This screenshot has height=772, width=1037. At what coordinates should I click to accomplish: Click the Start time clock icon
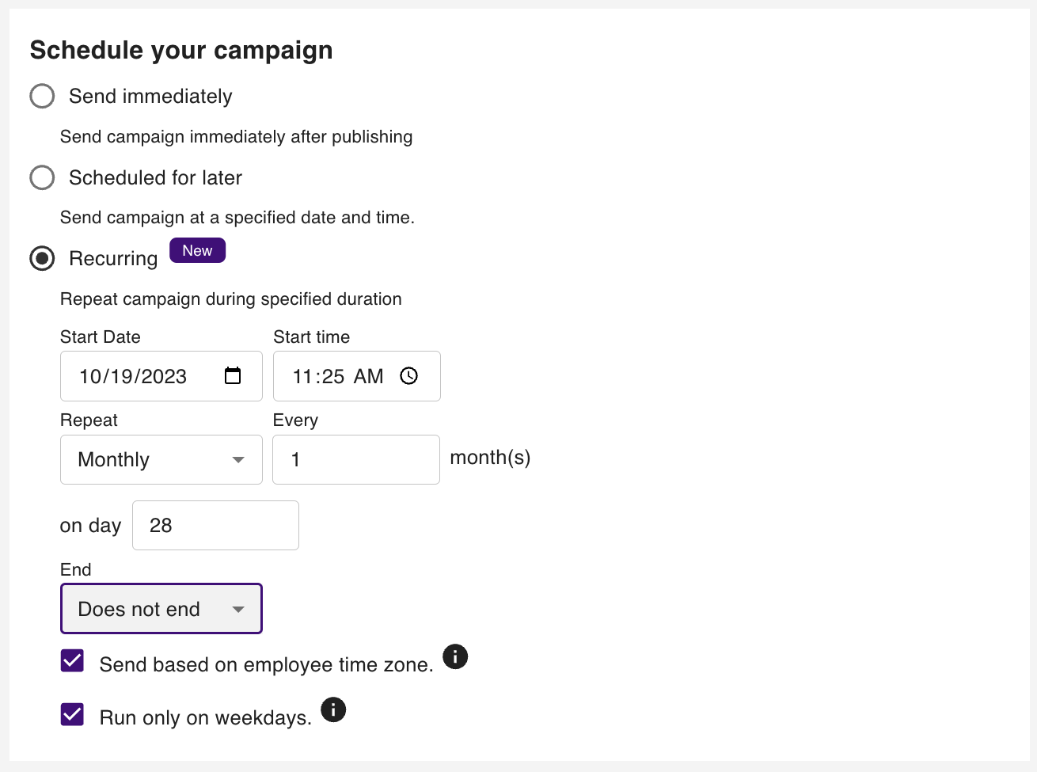tap(409, 376)
